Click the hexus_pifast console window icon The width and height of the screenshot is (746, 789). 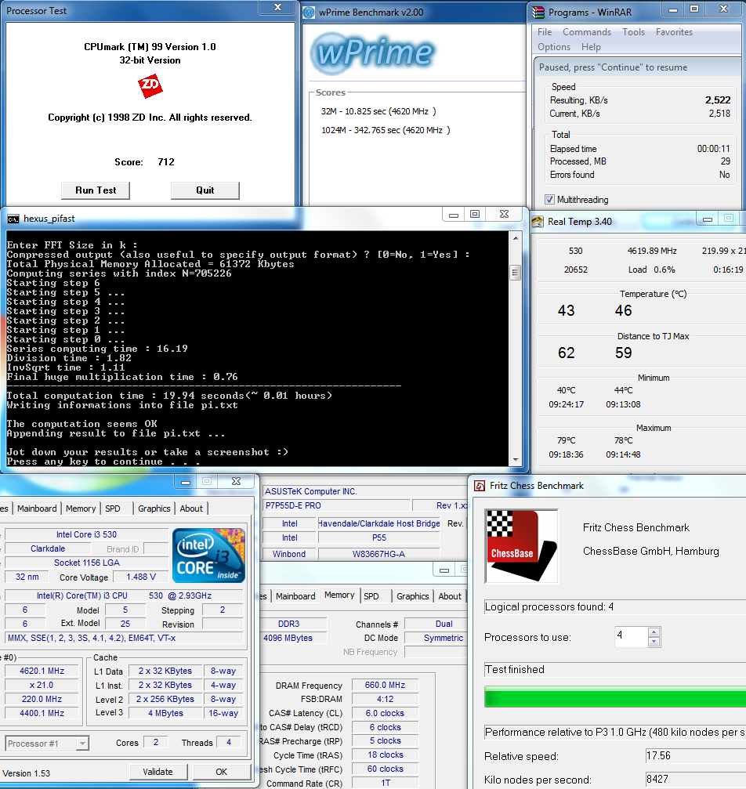13,219
